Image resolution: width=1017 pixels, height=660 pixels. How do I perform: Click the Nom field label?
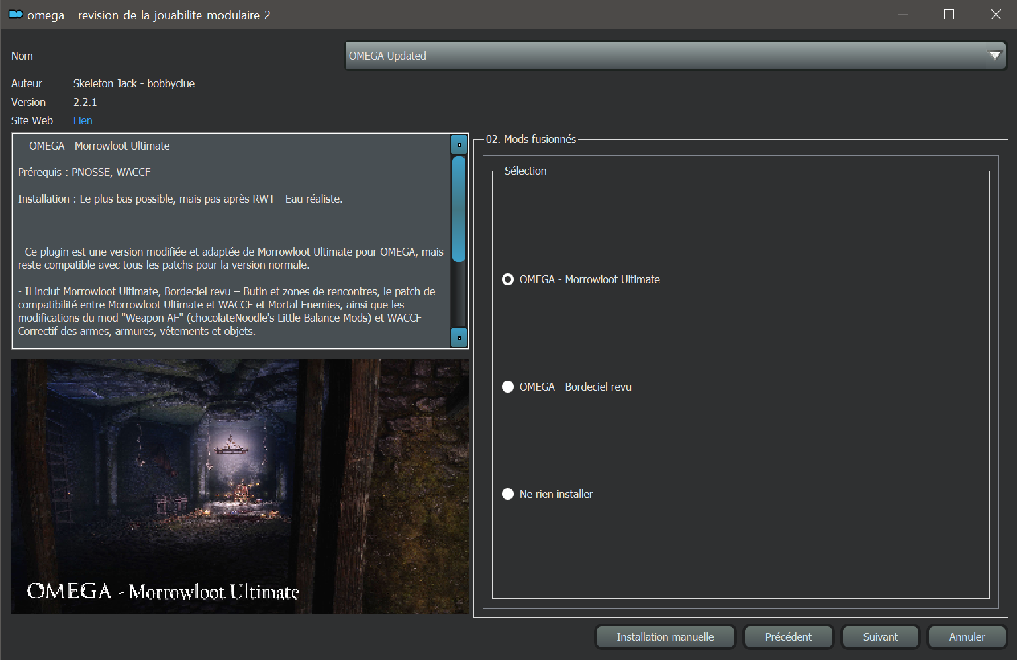coord(22,56)
